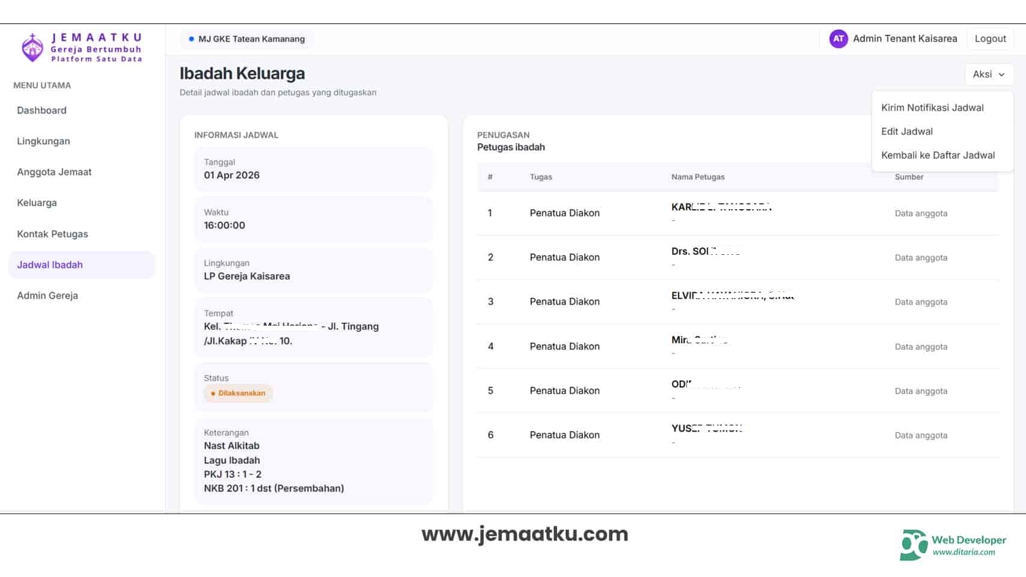This screenshot has width=1026, height=577.
Task: Open the Aksi dropdown
Action: point(989,75)
